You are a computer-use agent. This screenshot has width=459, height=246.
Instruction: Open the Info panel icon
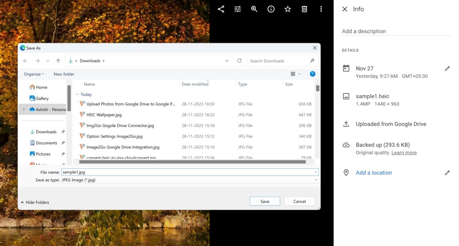coord(271,9)
